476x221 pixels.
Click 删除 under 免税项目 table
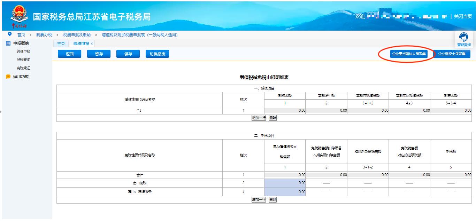pos(273,200)
